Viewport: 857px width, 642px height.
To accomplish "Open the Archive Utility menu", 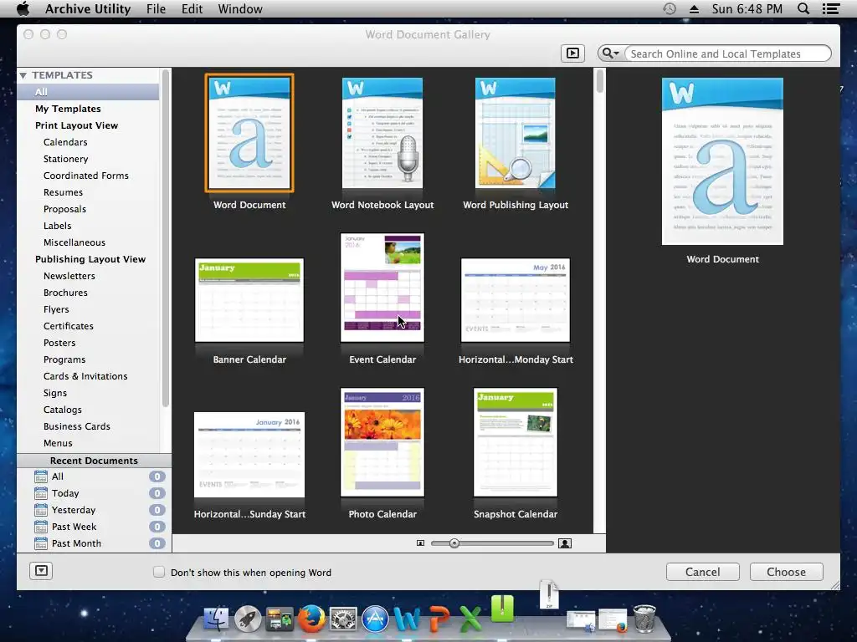I will coord(88,8).
